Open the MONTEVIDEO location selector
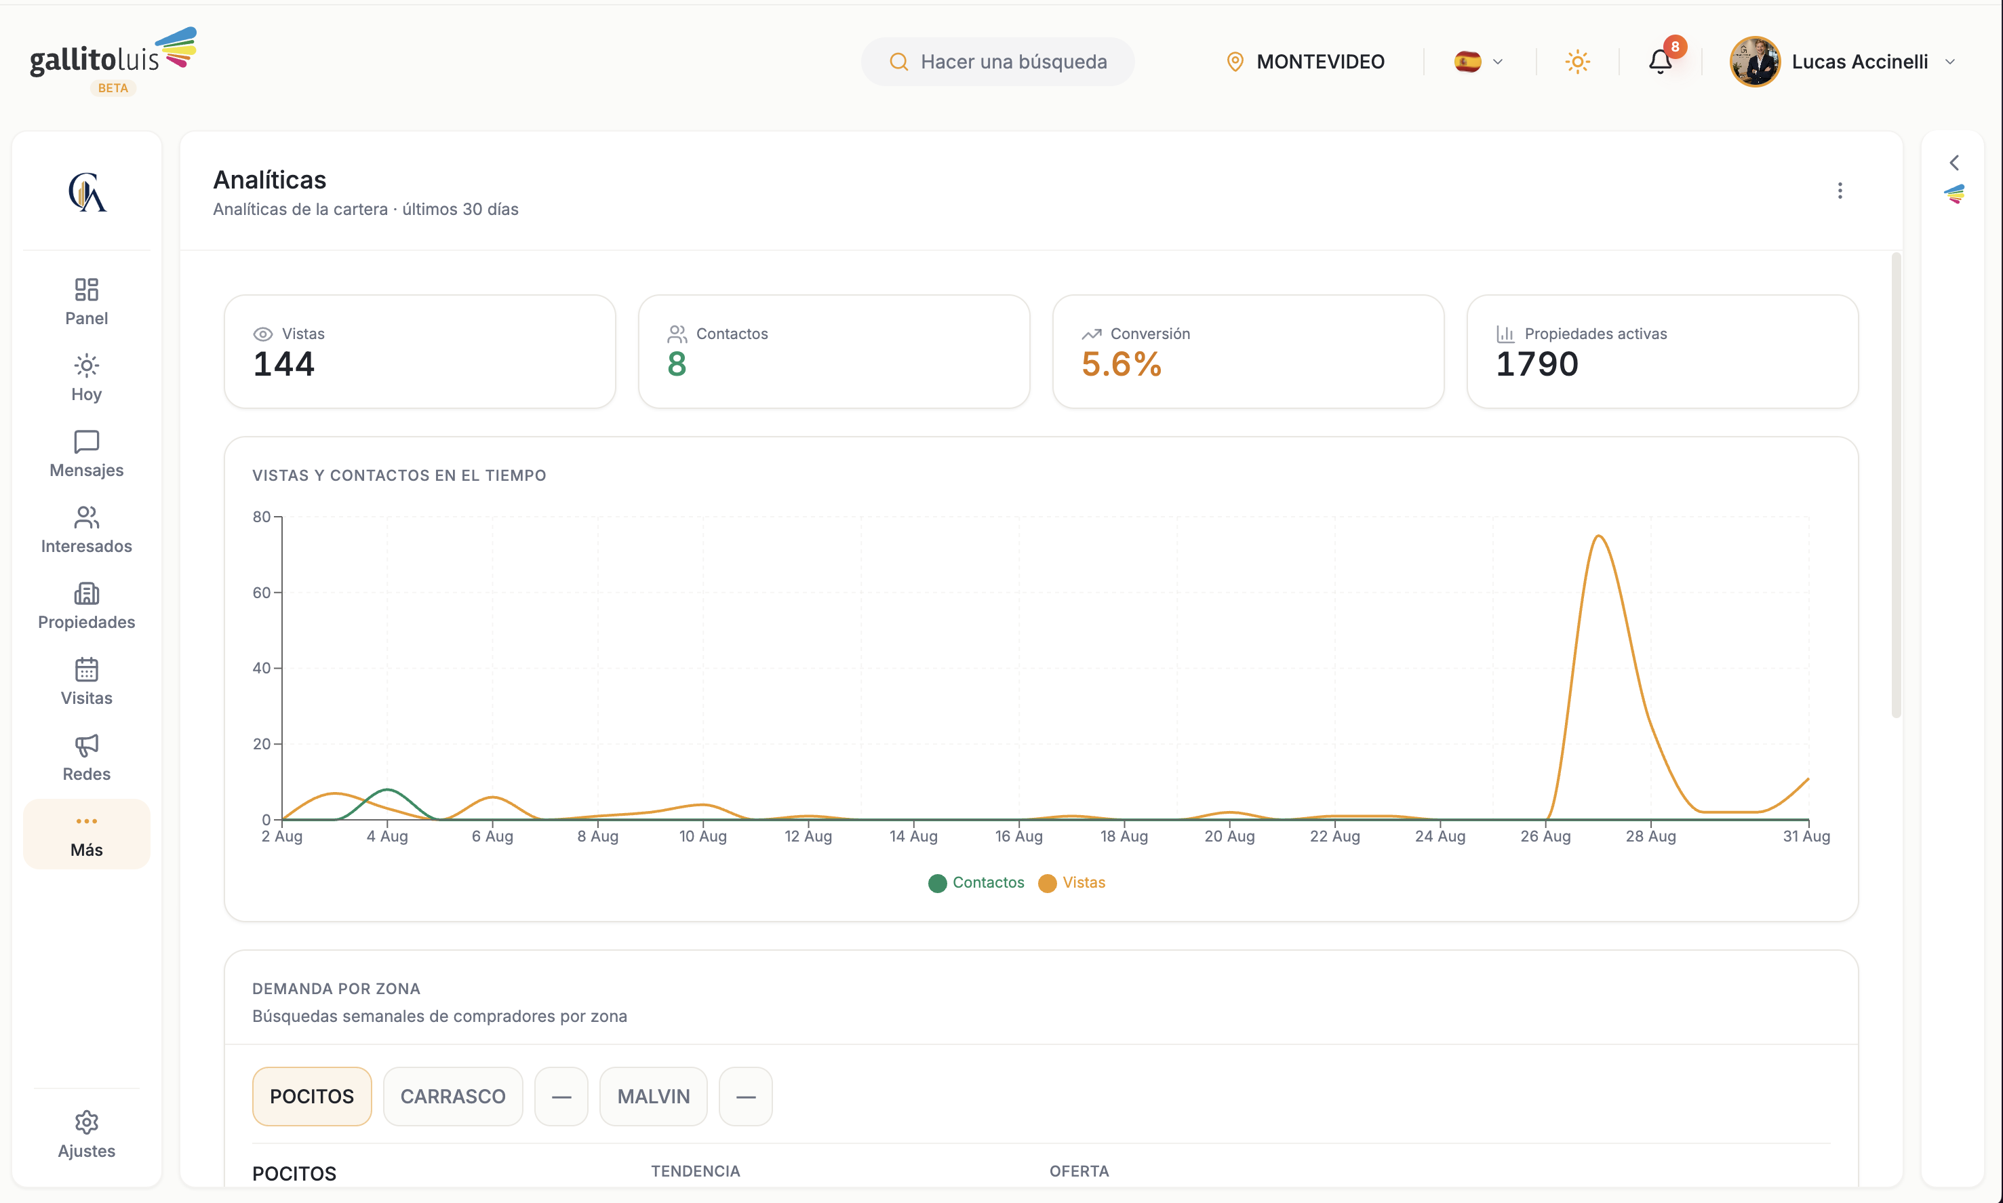 (1305, 62)
